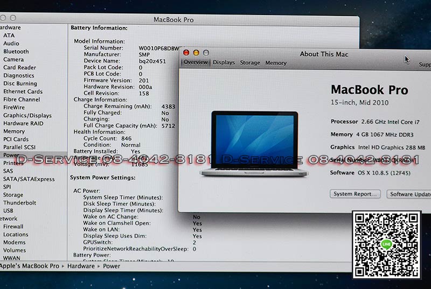Collapse the Hardware category header
This screenshot has height=289, width=431.
click(x=10, y=27)
